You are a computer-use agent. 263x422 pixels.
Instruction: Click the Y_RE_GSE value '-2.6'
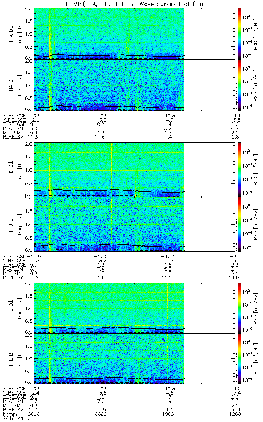(x=34, y=120)
